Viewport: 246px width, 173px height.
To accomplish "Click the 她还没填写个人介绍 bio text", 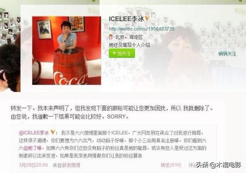I will click(130, 45).
